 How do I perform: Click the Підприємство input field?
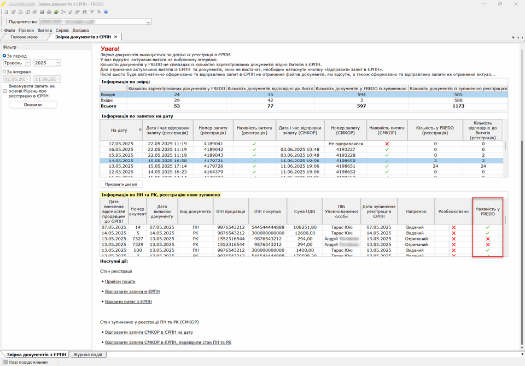tap(92, 22)
